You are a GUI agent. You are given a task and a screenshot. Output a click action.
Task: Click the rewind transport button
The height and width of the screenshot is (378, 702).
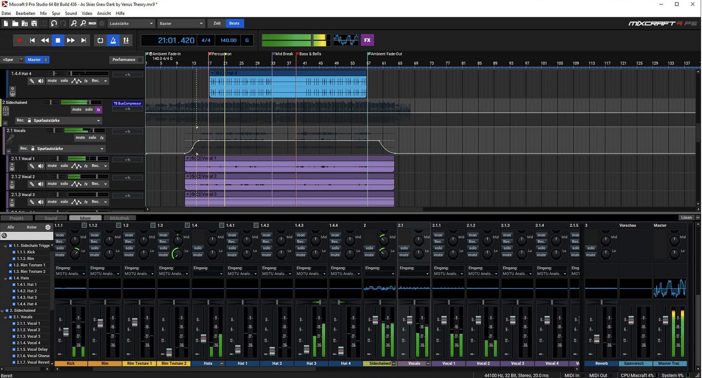point(45,40)
